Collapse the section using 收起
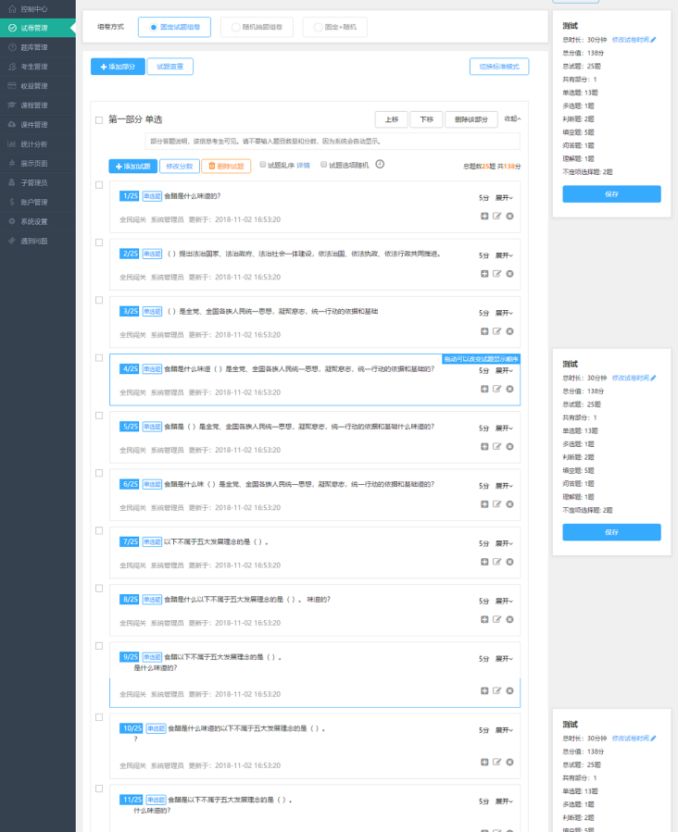Screen dimensions: 678x832 (512, 119)
